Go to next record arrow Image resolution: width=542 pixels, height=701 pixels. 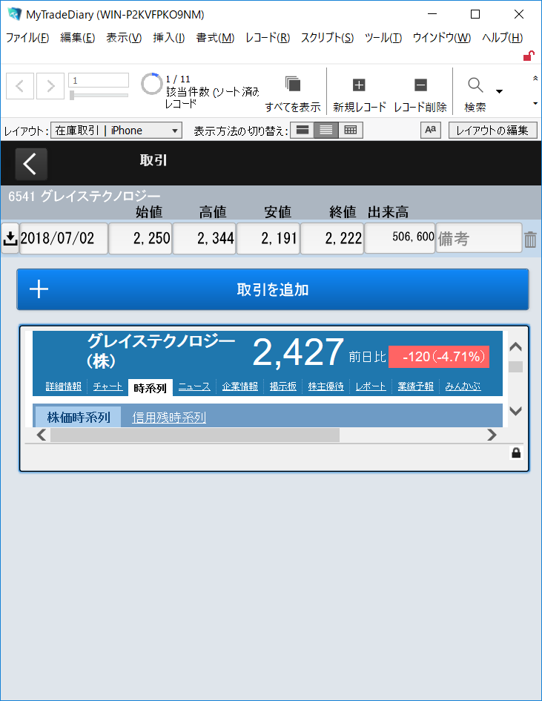(50, 86)
